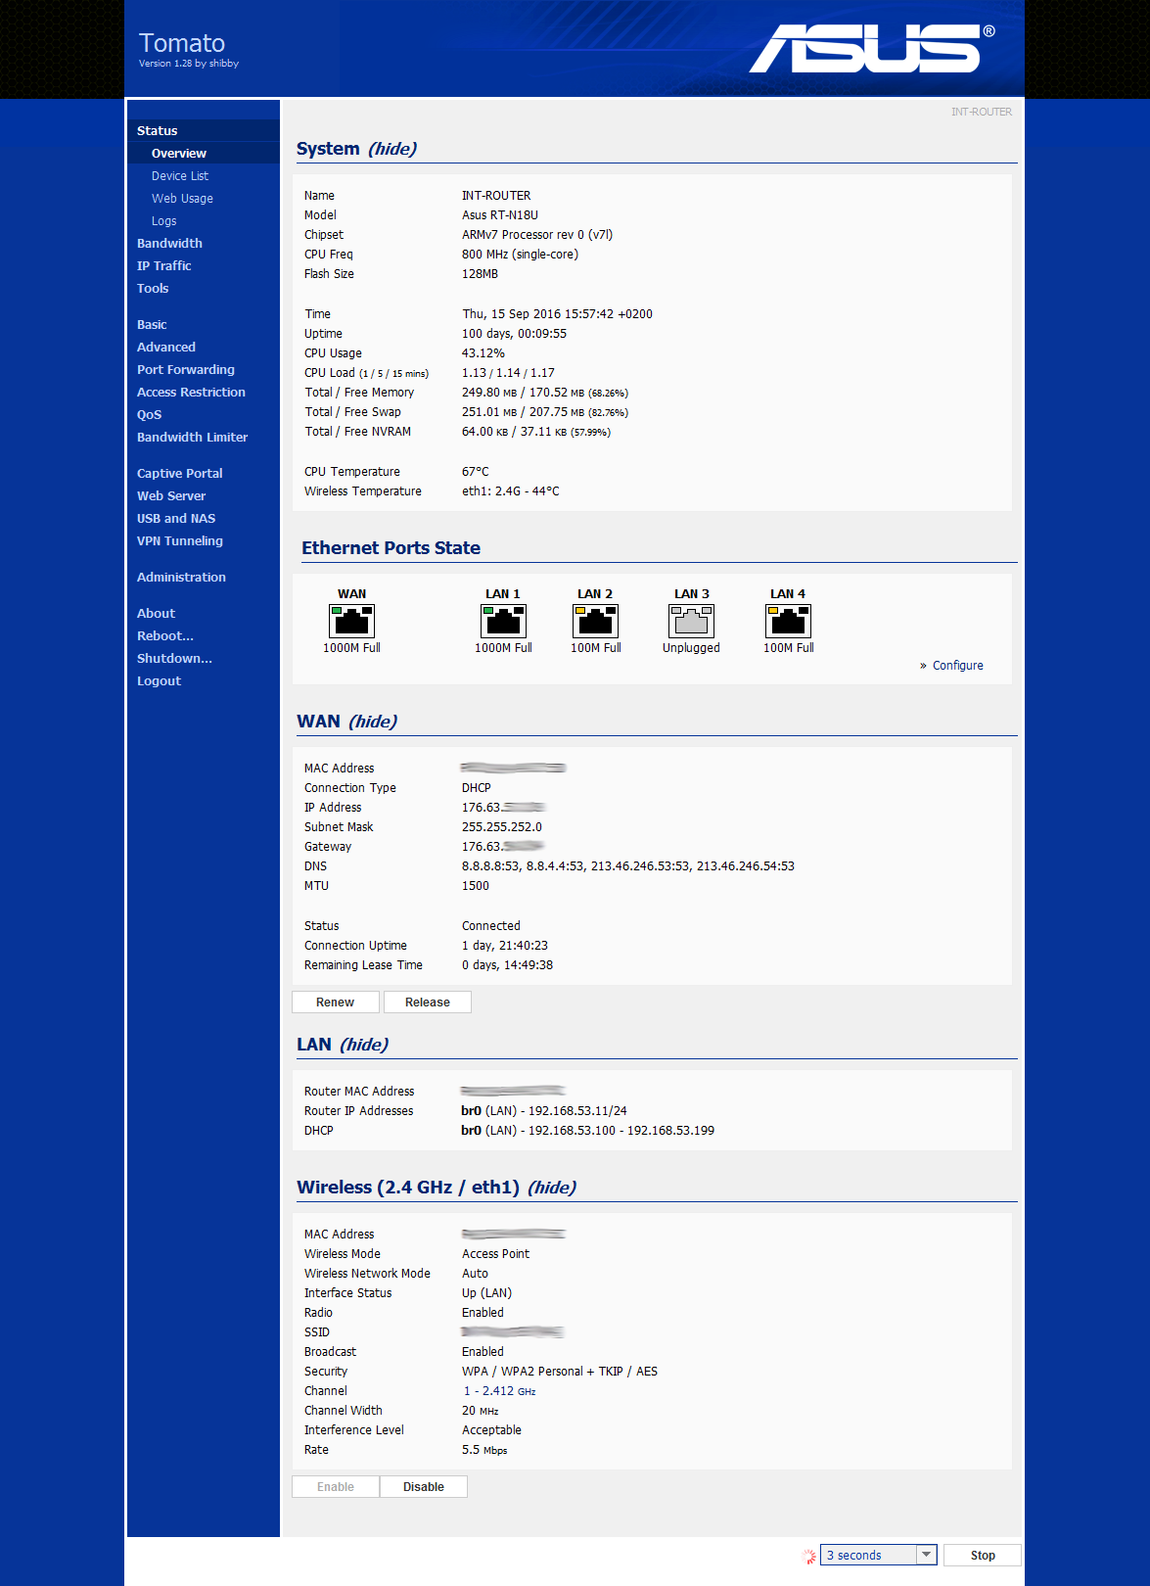The image size is (1150, 1586).
Task: Stop the auto refresh
Action: pos(983,1555)
